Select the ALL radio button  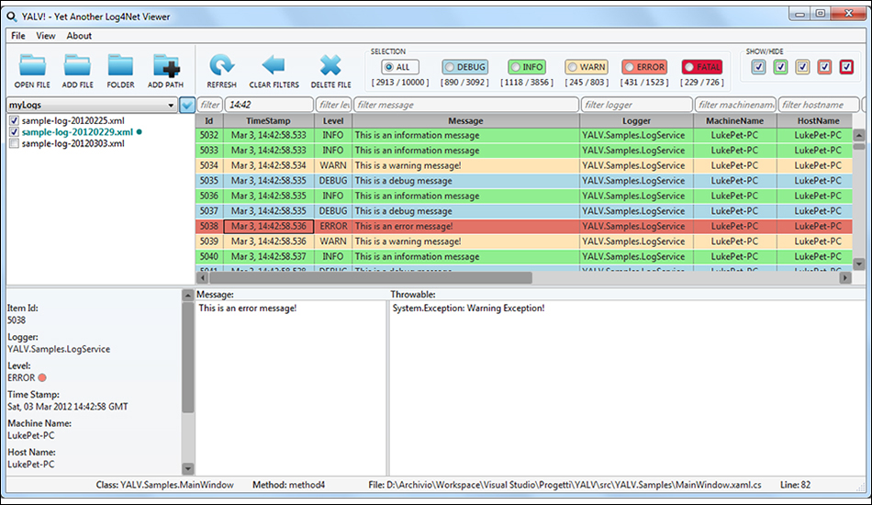[x=389, y=67]
